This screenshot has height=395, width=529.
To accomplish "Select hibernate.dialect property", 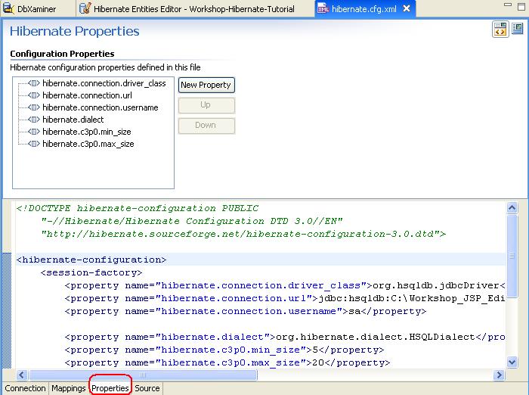I will click(73, 120).
